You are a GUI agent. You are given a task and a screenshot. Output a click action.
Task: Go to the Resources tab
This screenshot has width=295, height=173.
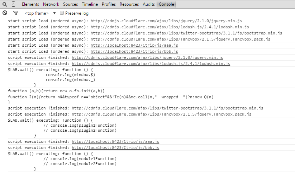point(129,4)
